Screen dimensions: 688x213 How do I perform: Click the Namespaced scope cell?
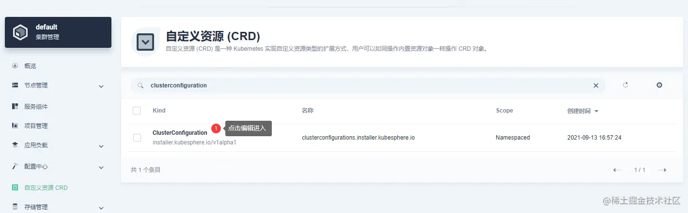(x=513, y=138)
